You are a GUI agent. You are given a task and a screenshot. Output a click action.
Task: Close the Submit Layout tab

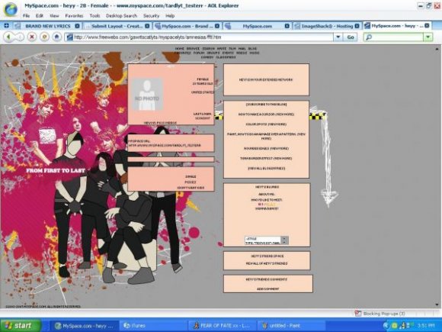coord(147,26)
